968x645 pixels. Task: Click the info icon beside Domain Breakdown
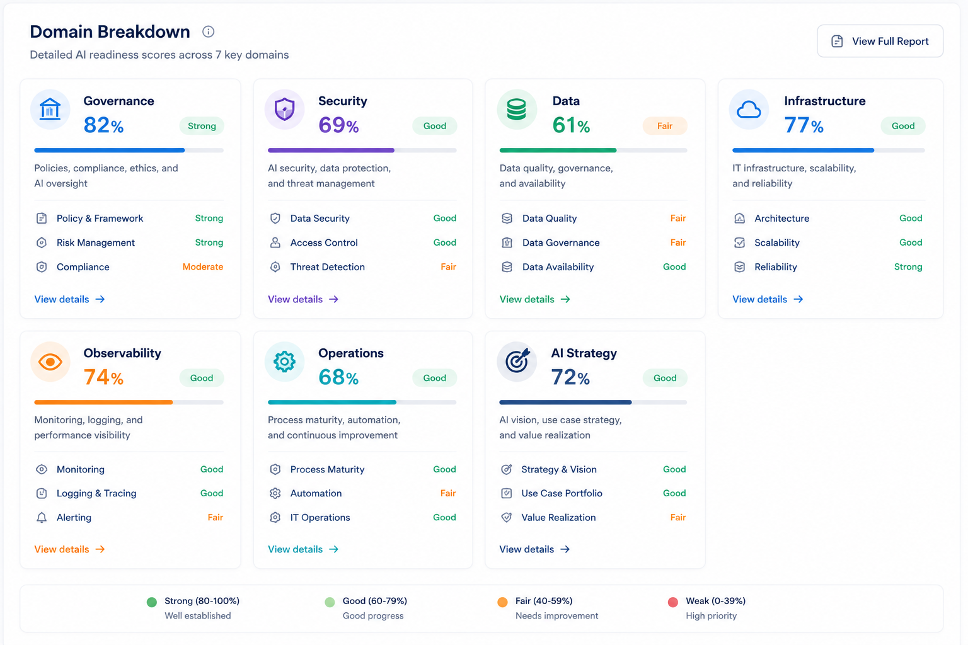[x=208, y=31]
